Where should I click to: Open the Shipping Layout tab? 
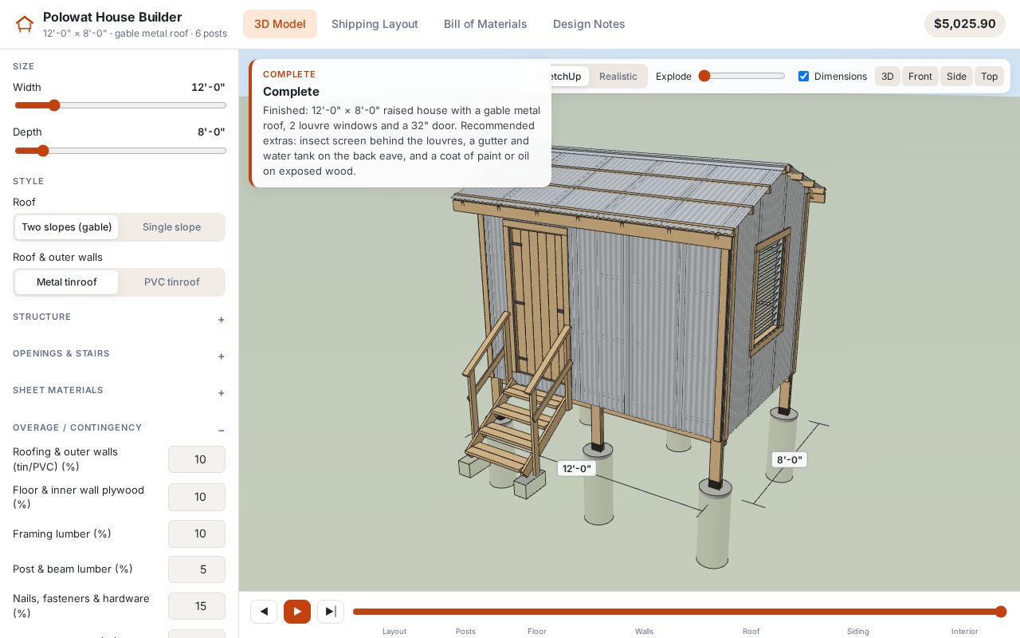click(375, 24)
